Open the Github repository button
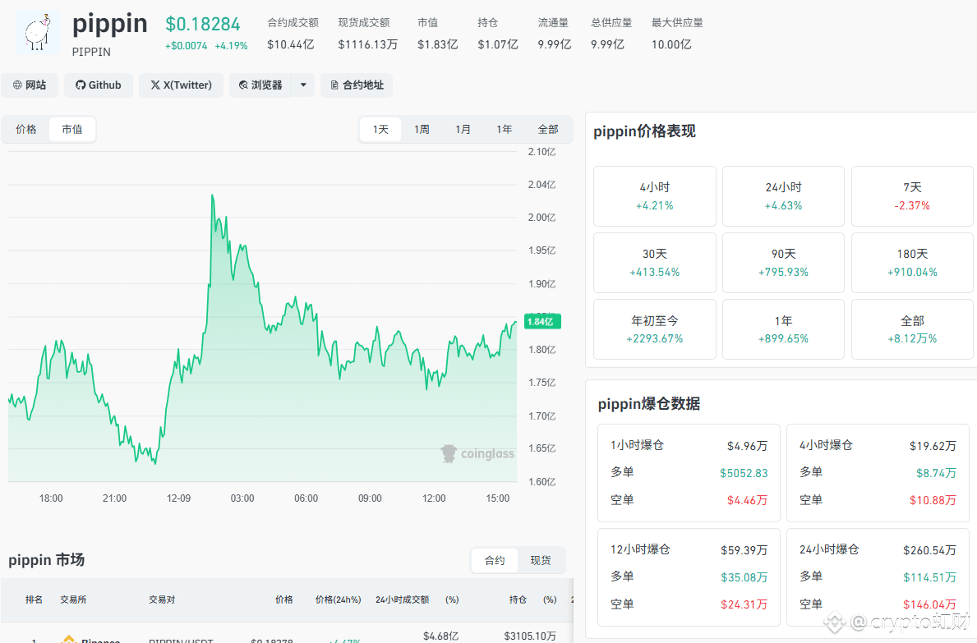977x643 pixels. click(99, 85)
